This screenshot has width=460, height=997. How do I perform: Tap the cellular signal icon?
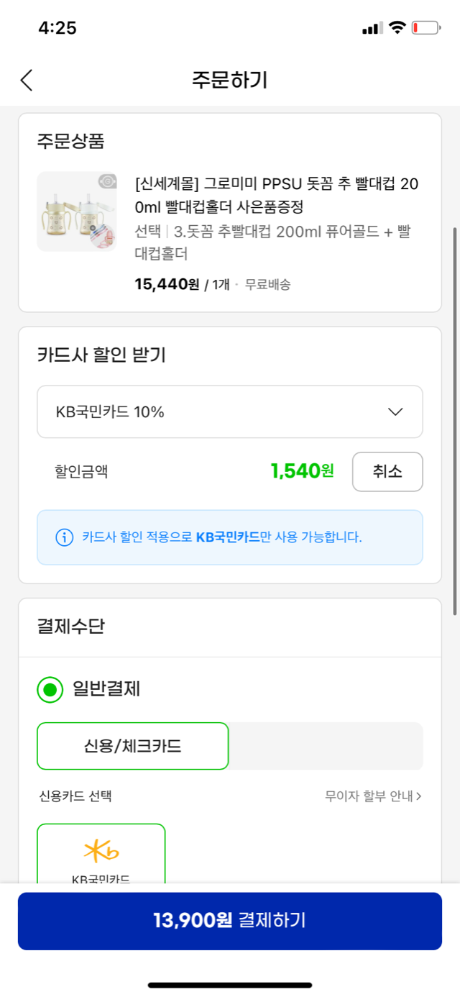[372, 29]
